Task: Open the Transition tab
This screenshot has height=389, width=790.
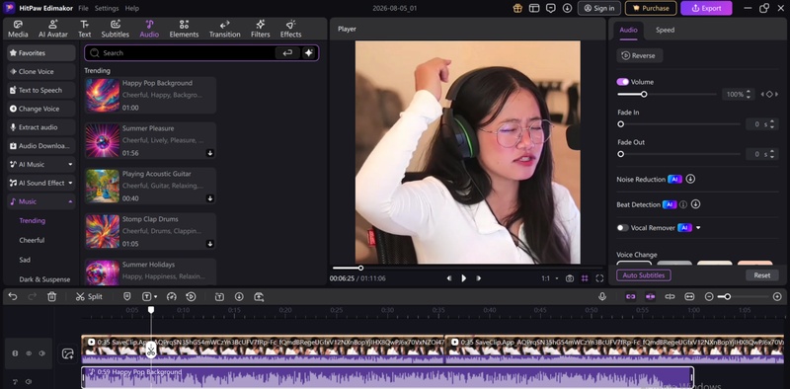Action: [x=225, y=29]
